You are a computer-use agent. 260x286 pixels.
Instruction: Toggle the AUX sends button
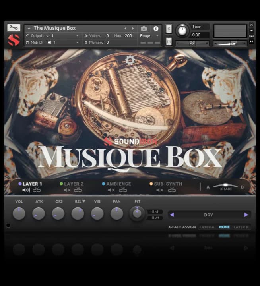[251, 36]
